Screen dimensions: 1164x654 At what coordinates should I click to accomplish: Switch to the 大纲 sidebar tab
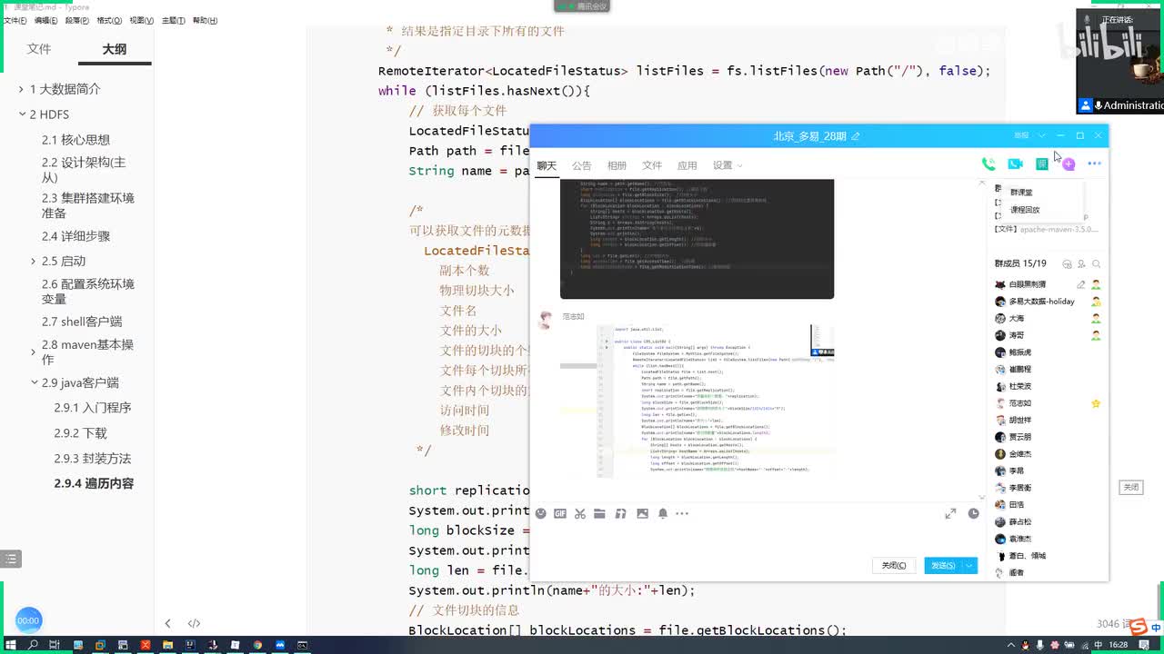(x=115, y=49)
